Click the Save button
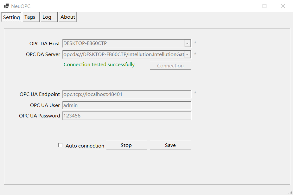This screenshot has width=293, height=195. point(170,145)
